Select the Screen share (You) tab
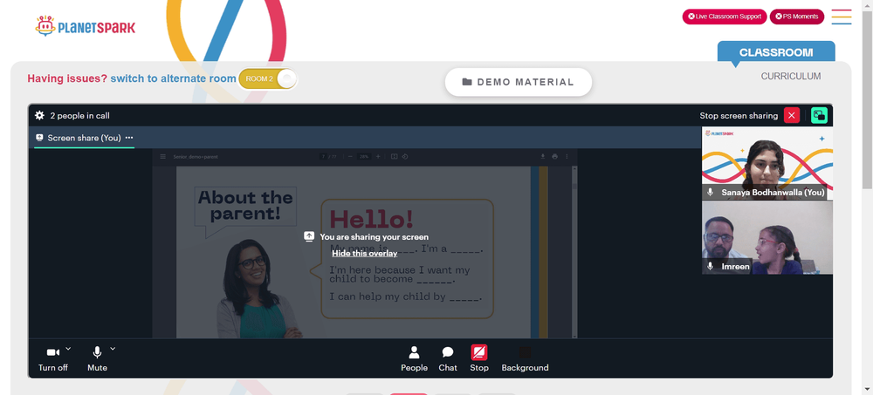The height and width of the screenshot is (395, 873). (x=84, y=138)
